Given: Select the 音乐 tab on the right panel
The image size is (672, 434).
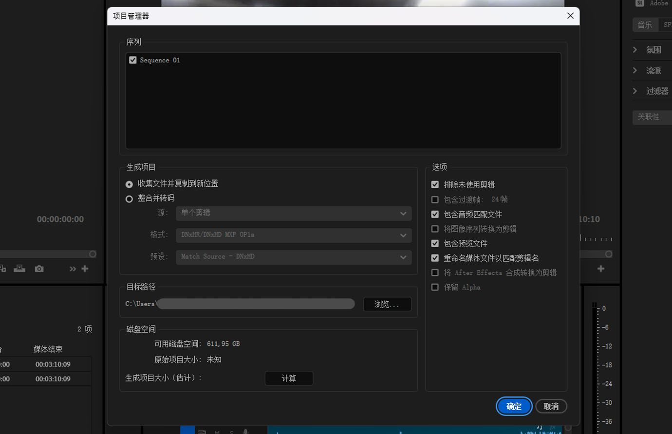Looking at the screenshot, I should [644, 24].
